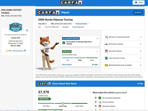Click wrench icon for Service History Records
The height and width of the screenshot is (111, 148).
[106, 37]
